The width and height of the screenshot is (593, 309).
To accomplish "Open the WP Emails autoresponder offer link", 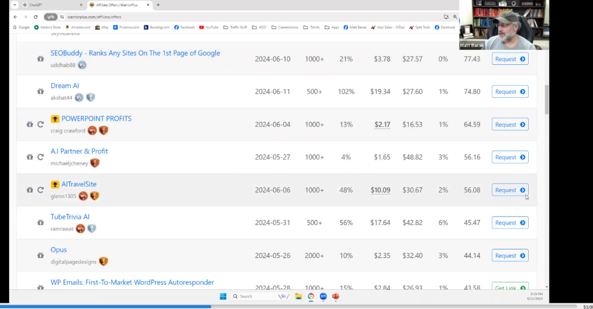I will pos(132,282).
